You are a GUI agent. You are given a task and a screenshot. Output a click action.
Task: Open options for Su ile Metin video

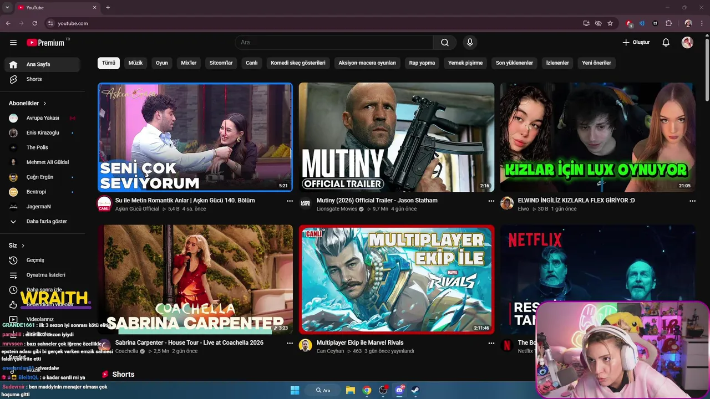[x=290, y=201]
